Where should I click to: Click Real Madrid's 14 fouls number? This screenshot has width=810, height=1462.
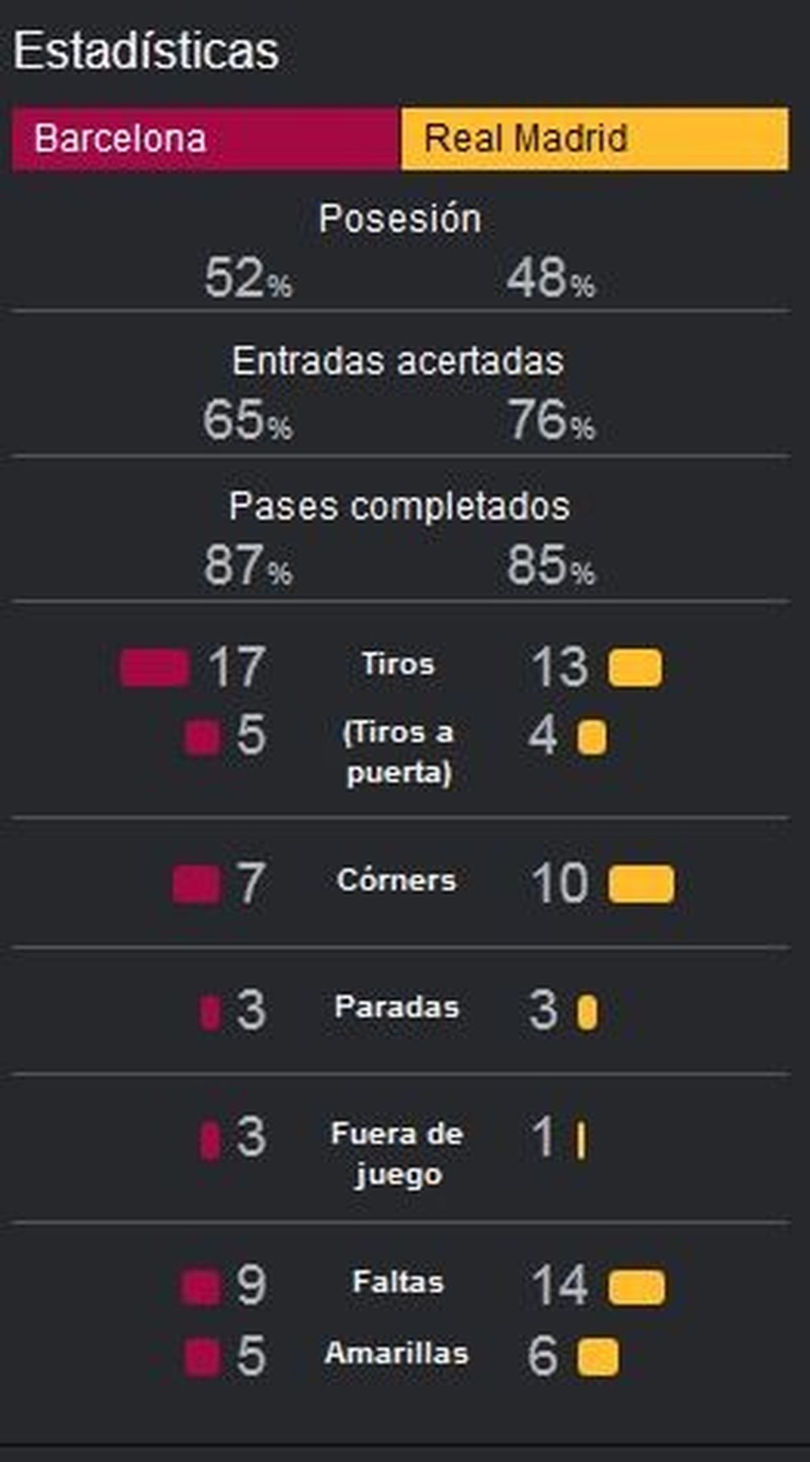click(560, 1285)
